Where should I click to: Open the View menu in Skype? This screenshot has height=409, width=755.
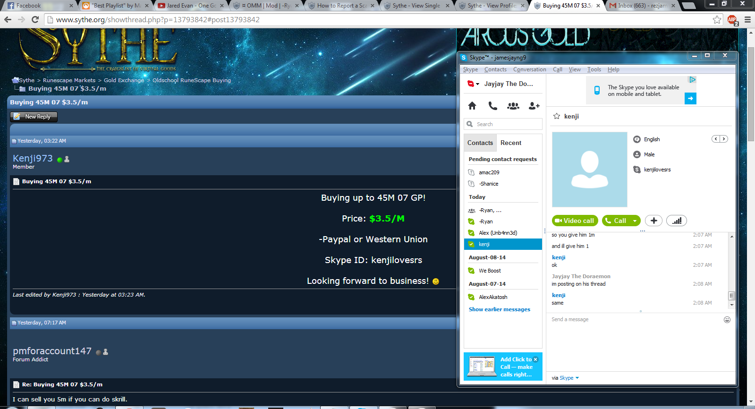click(575, 69)
